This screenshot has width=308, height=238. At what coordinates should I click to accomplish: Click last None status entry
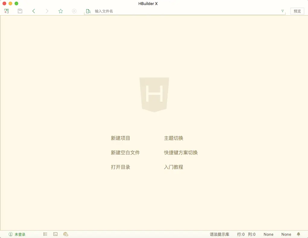[x=286, y=234]
